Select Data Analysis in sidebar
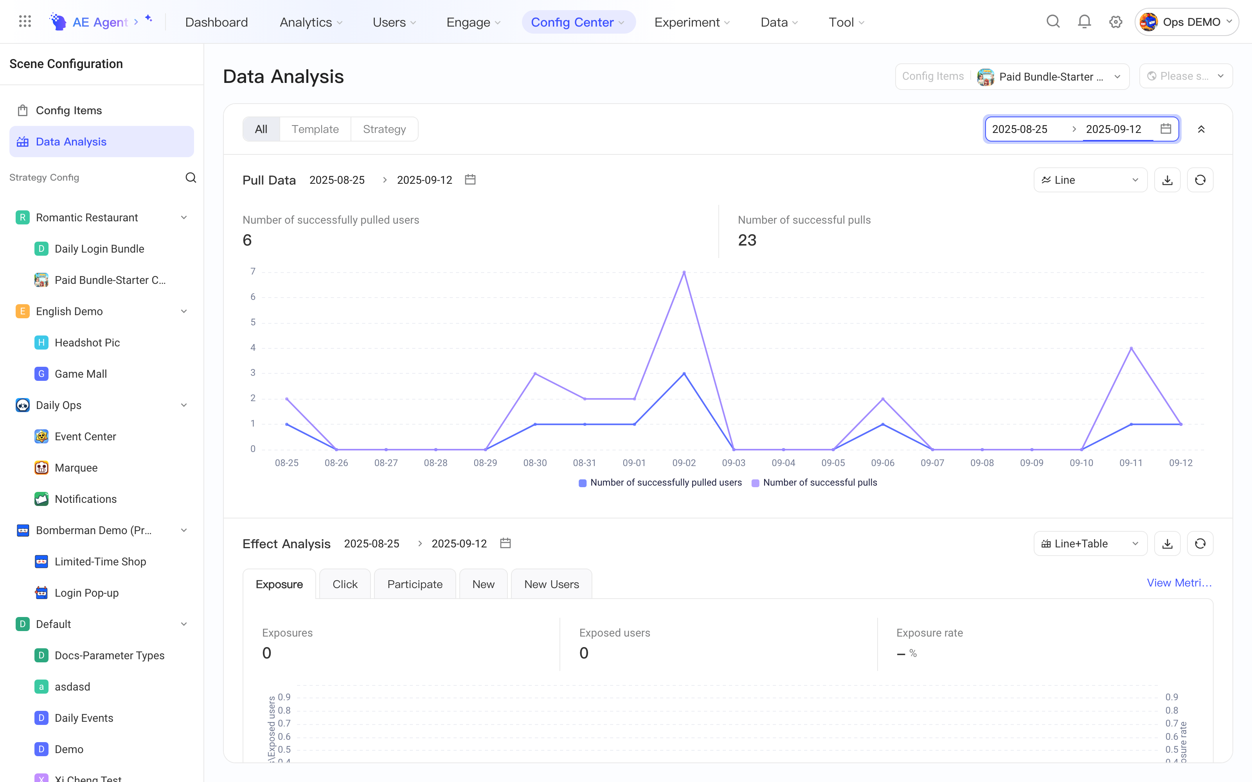Image resolution: width=1252 pixels, height=782 pixels. coord(101,142)
